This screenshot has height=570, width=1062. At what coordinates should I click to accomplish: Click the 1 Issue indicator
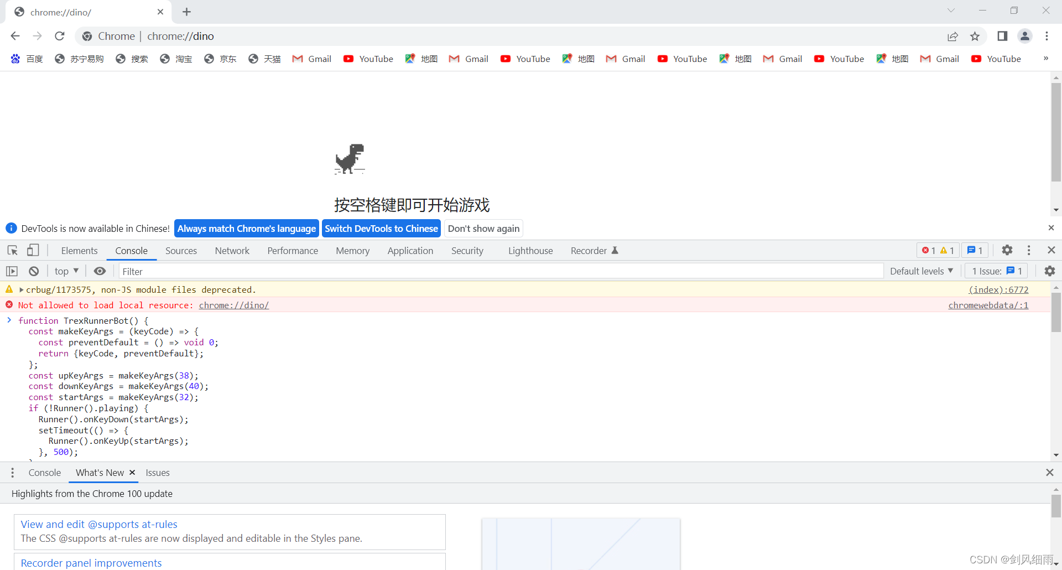coord(997,271)
